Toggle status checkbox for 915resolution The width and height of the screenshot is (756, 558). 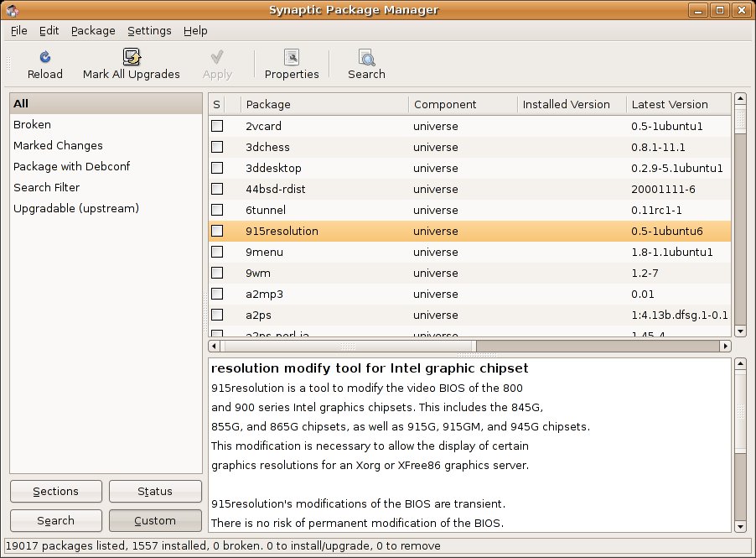pyautogui.click(x=217, y=231)
